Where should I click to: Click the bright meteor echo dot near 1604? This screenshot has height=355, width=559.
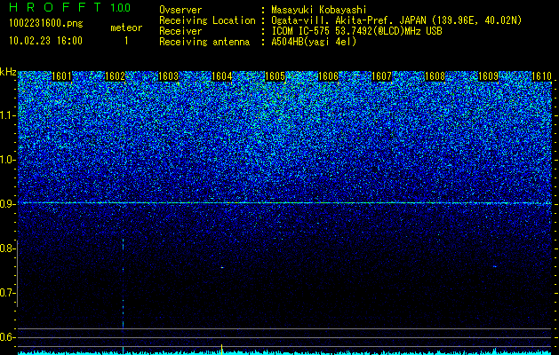(x=222, y=267)
